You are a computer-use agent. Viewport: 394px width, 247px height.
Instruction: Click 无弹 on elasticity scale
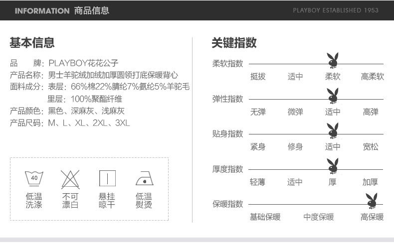pos(258,112)
